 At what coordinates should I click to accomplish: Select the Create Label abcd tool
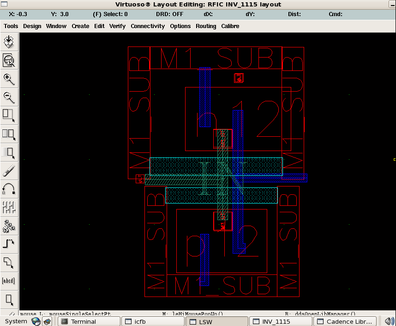(x=9, y=281)
